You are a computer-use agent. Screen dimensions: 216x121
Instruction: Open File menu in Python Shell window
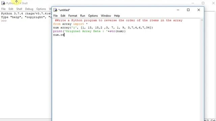(x=3, y=9)
